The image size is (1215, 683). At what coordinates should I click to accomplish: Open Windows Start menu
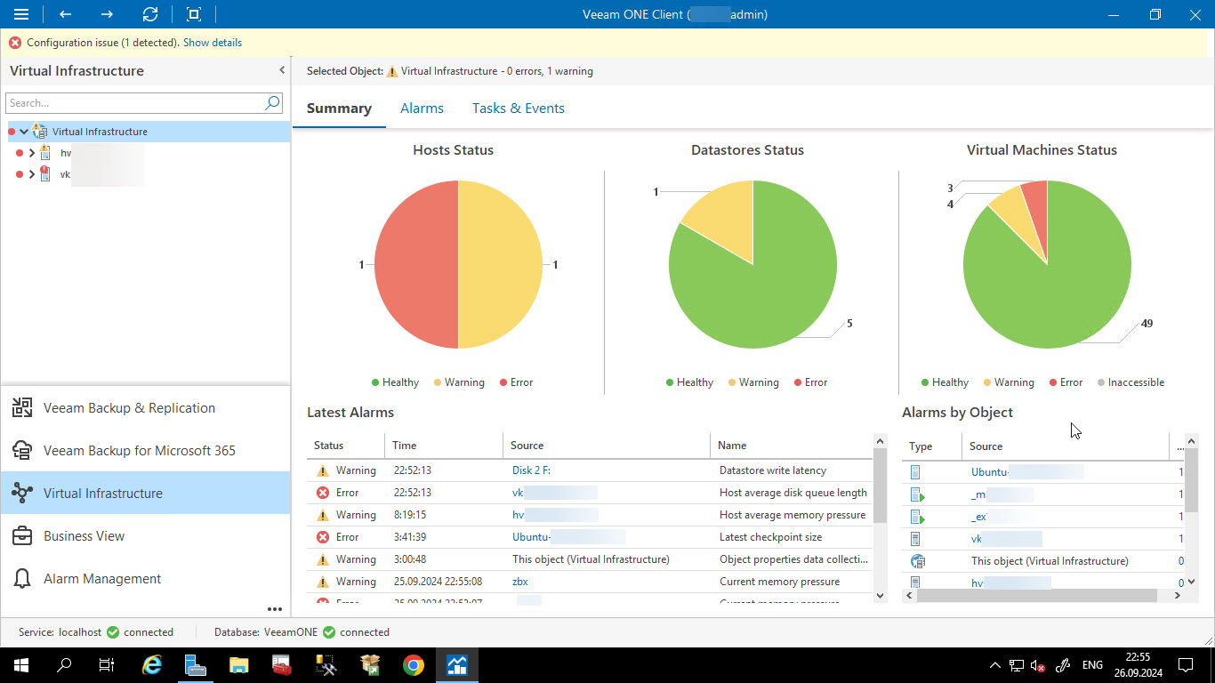coord(21,665)
